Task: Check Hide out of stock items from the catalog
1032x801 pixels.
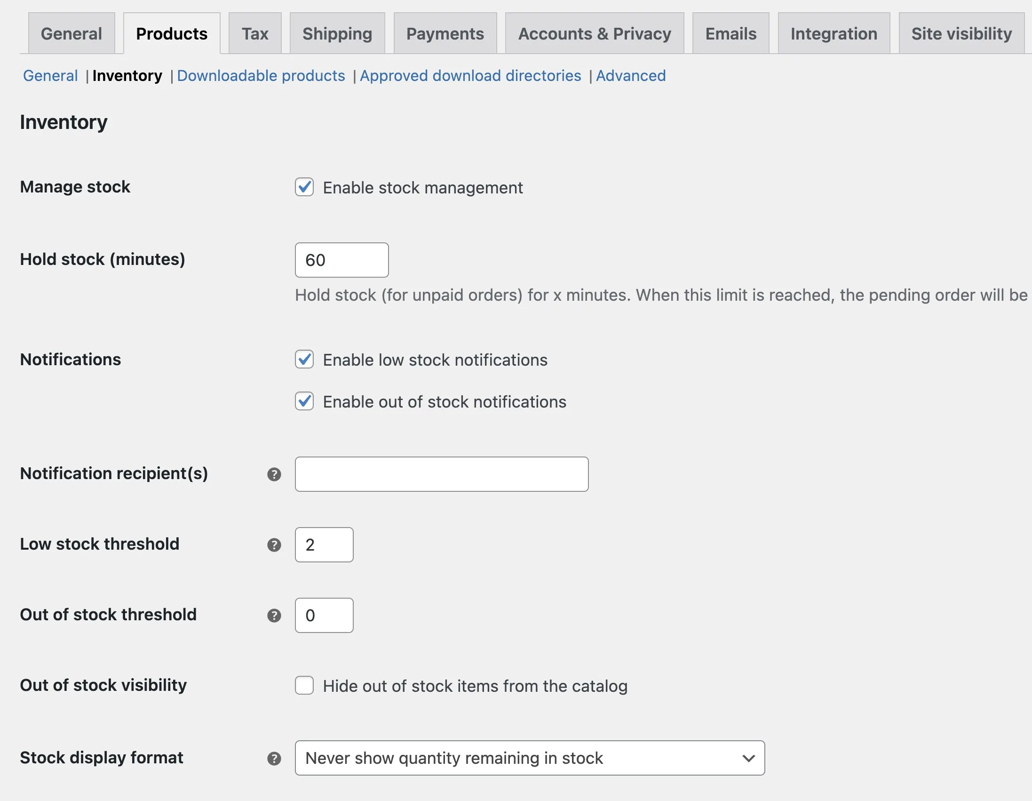Action: (304, 685)
